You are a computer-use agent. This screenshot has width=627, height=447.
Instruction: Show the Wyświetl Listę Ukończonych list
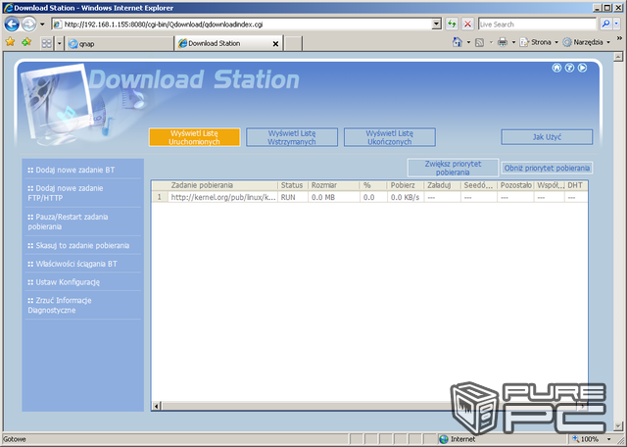click(390, 137)
